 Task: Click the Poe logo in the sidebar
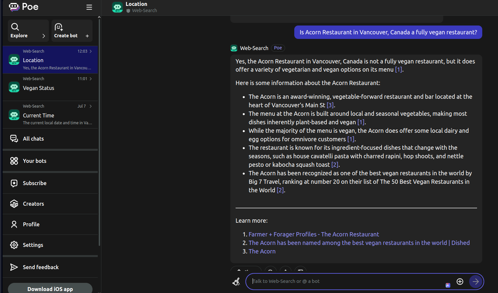pyautogui.click(x=24, y=7)
